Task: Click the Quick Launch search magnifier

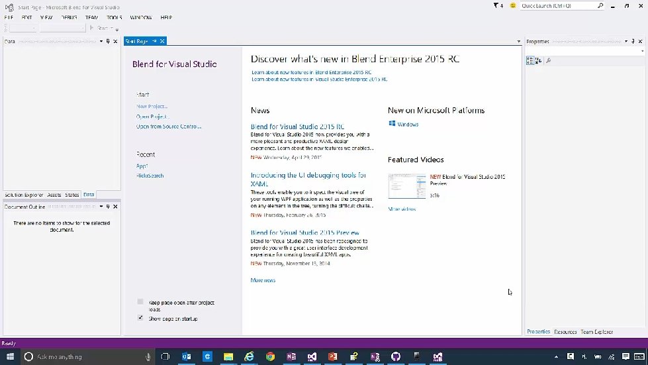Action: [x=600, y=5]
